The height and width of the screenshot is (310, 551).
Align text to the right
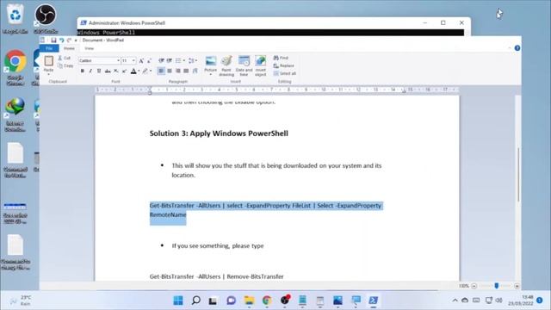tap(178, 71)
